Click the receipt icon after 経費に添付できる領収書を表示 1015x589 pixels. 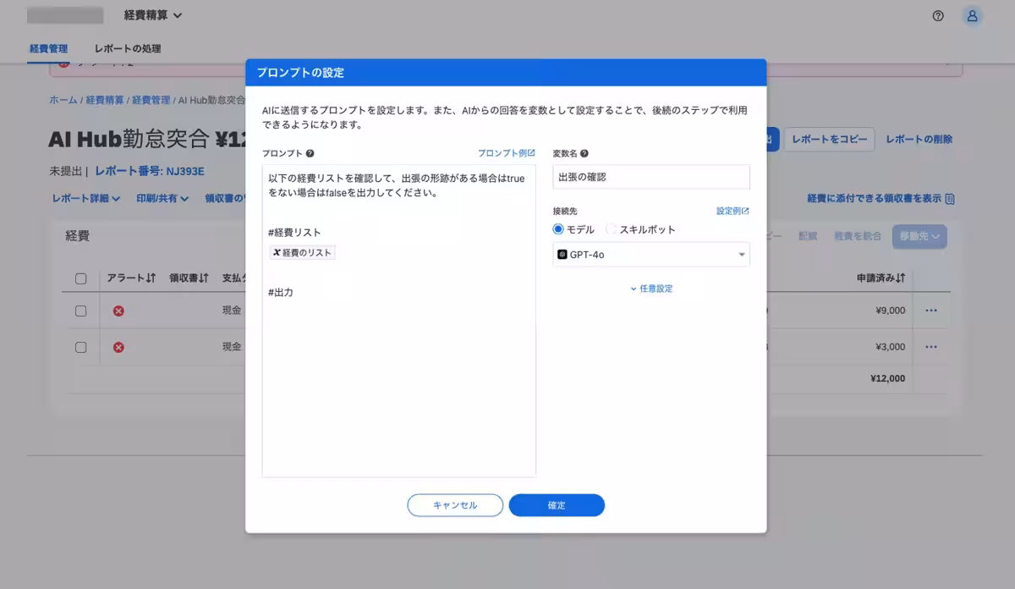pos(949,198)
